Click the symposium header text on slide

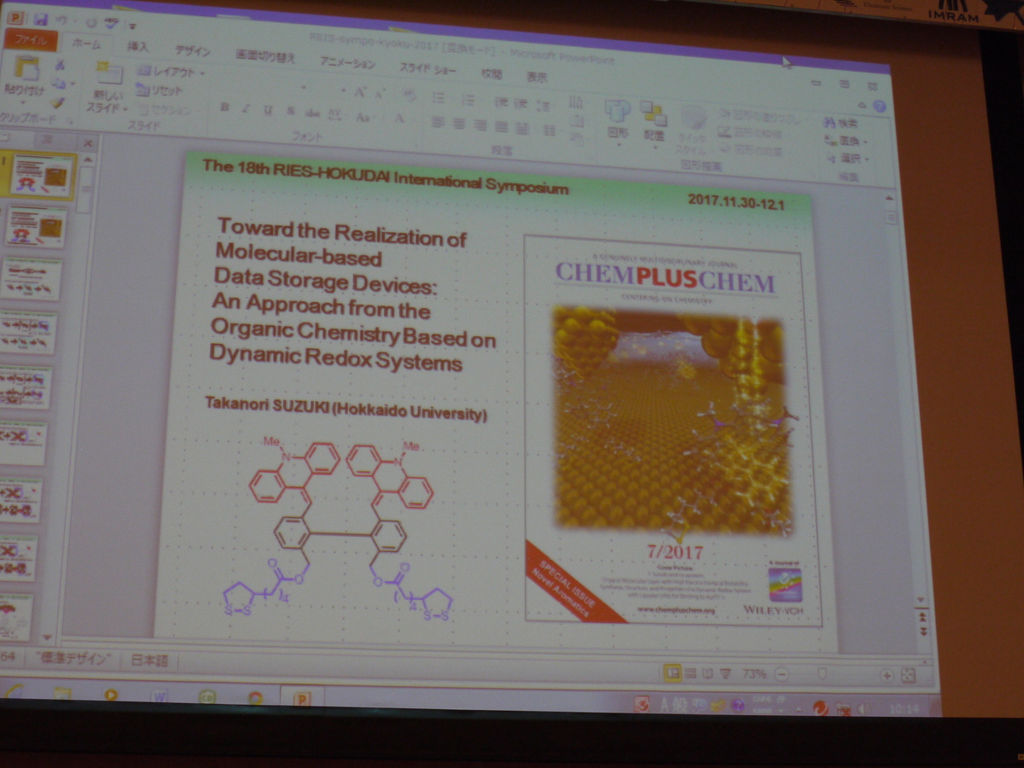point(384,177)
